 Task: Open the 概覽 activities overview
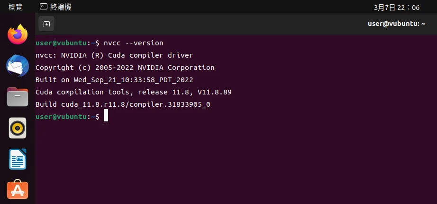15,7
